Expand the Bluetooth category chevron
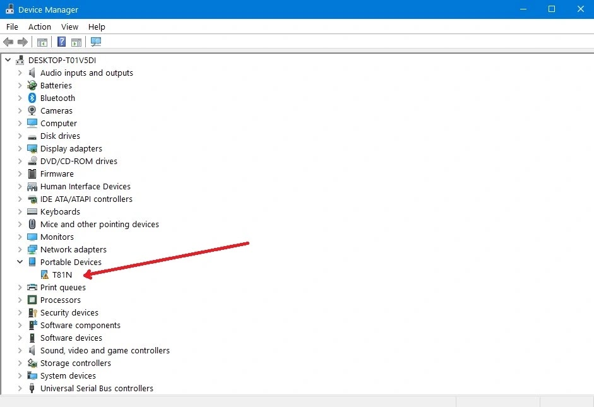 tap(20, 98)
